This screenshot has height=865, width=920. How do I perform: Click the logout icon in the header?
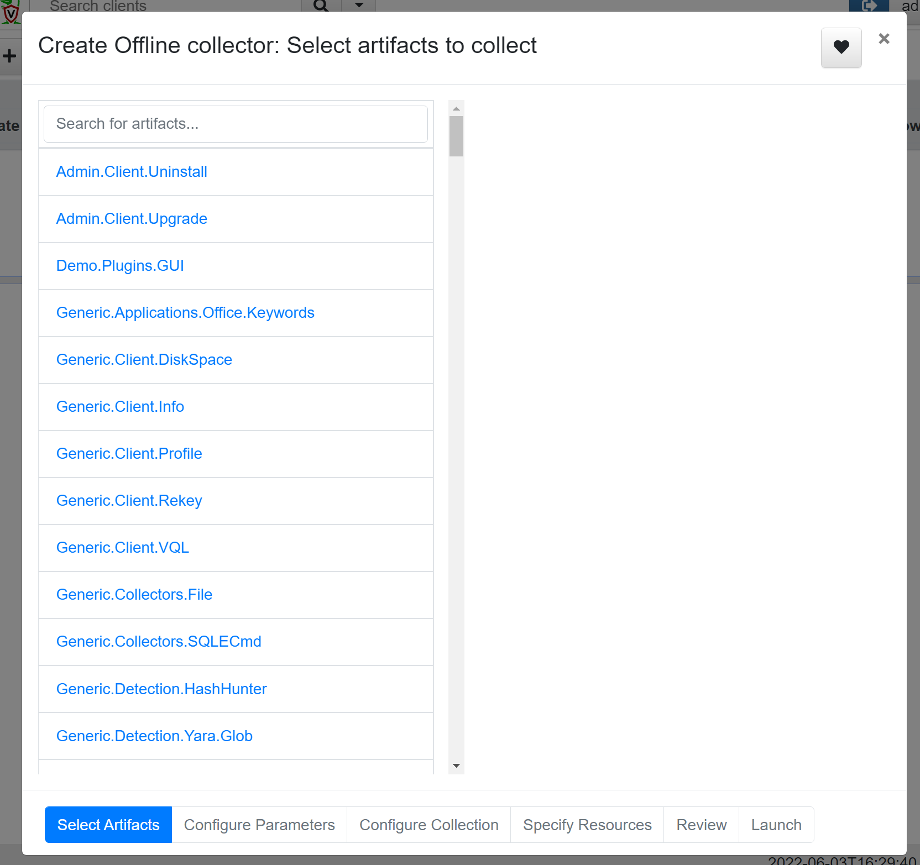point(869,6)
